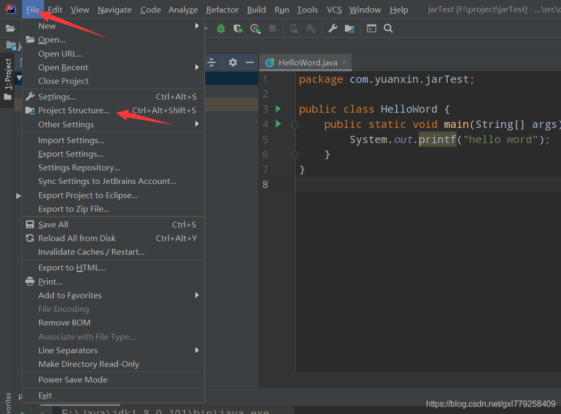Collapse main method fold marker at line 4
This screenshot has width=561, height=414.
pyautogui.click(x=295, y=125)
